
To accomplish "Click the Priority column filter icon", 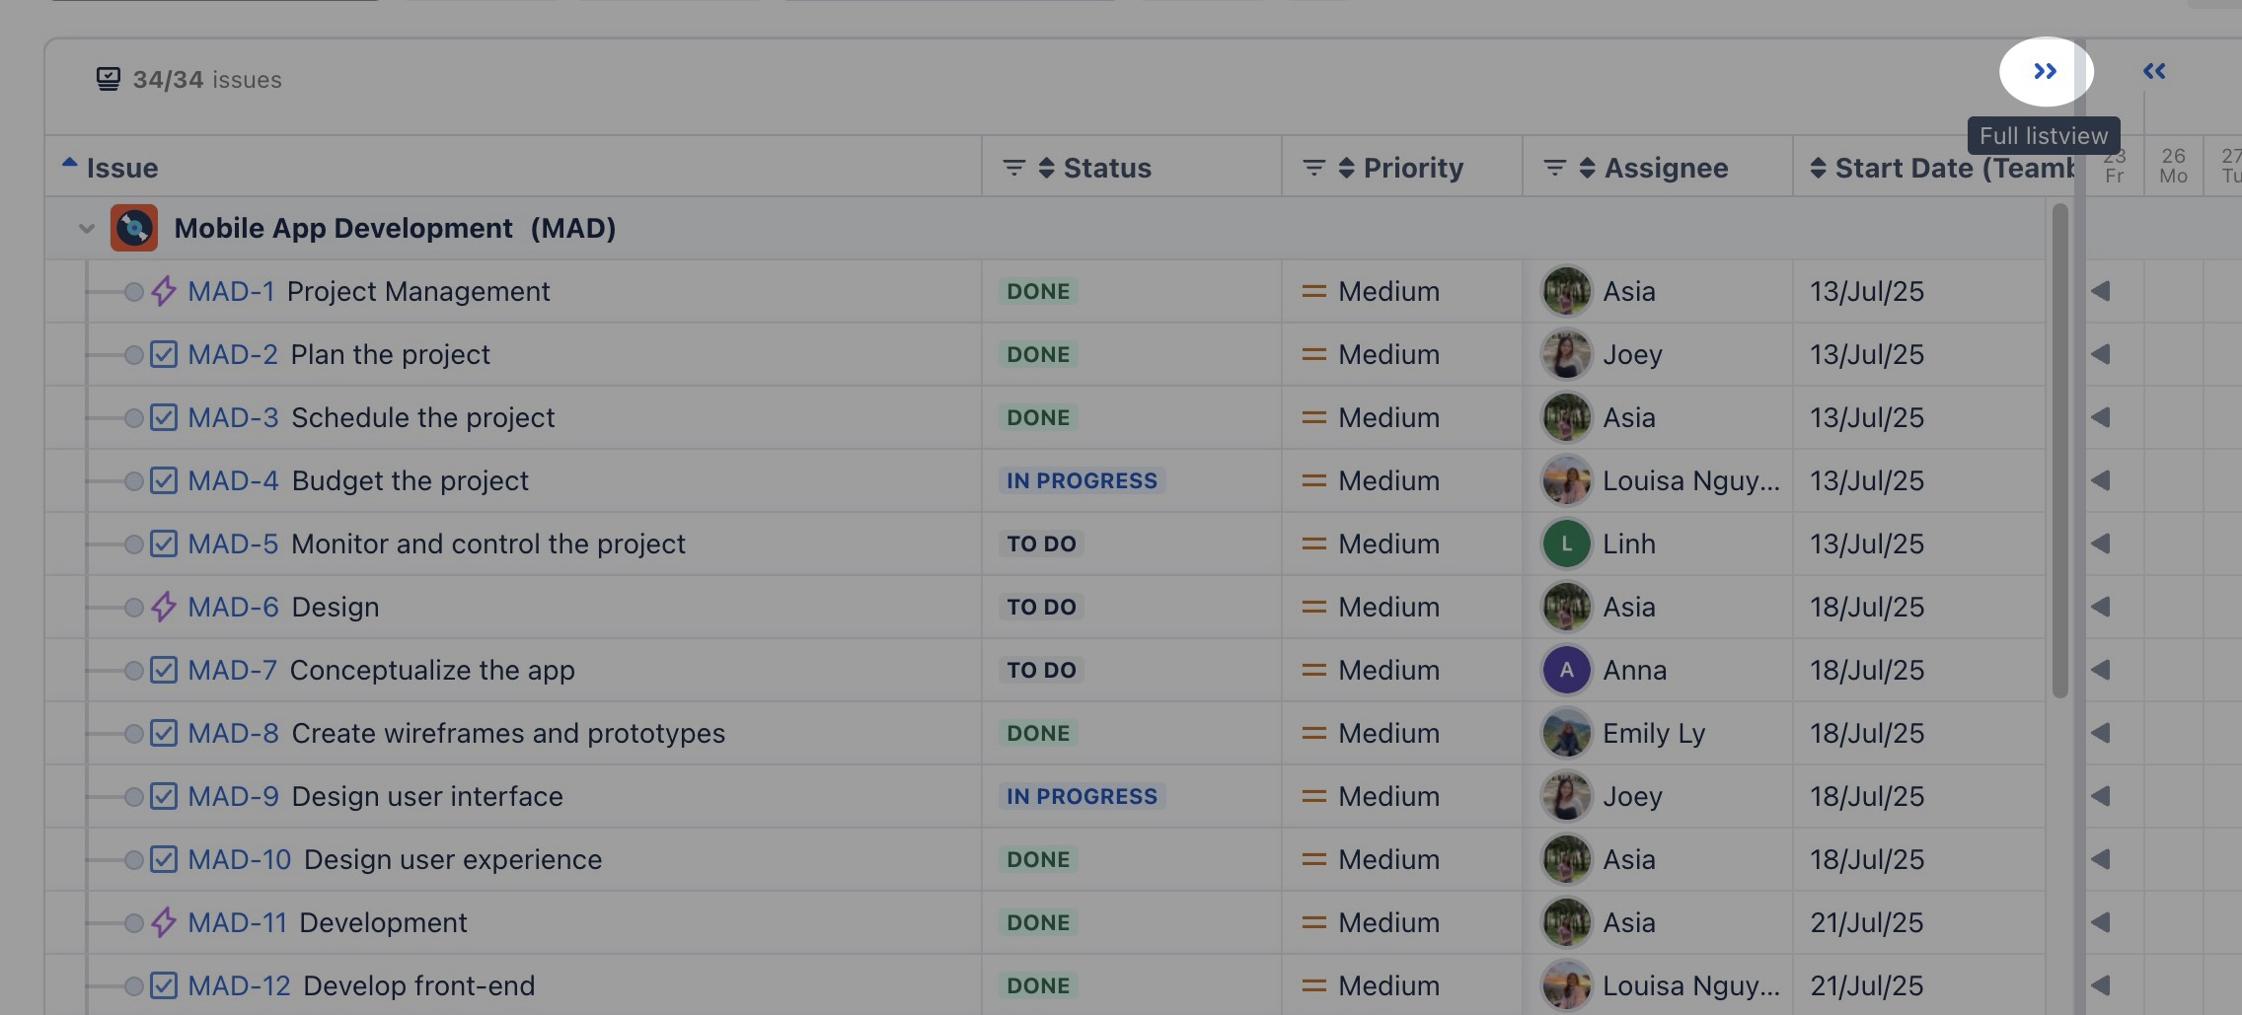I will coord(1313,168).
